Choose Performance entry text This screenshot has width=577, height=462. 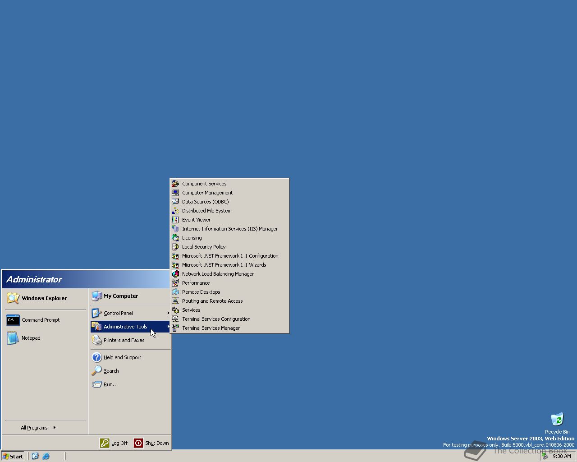pos(196,283)
